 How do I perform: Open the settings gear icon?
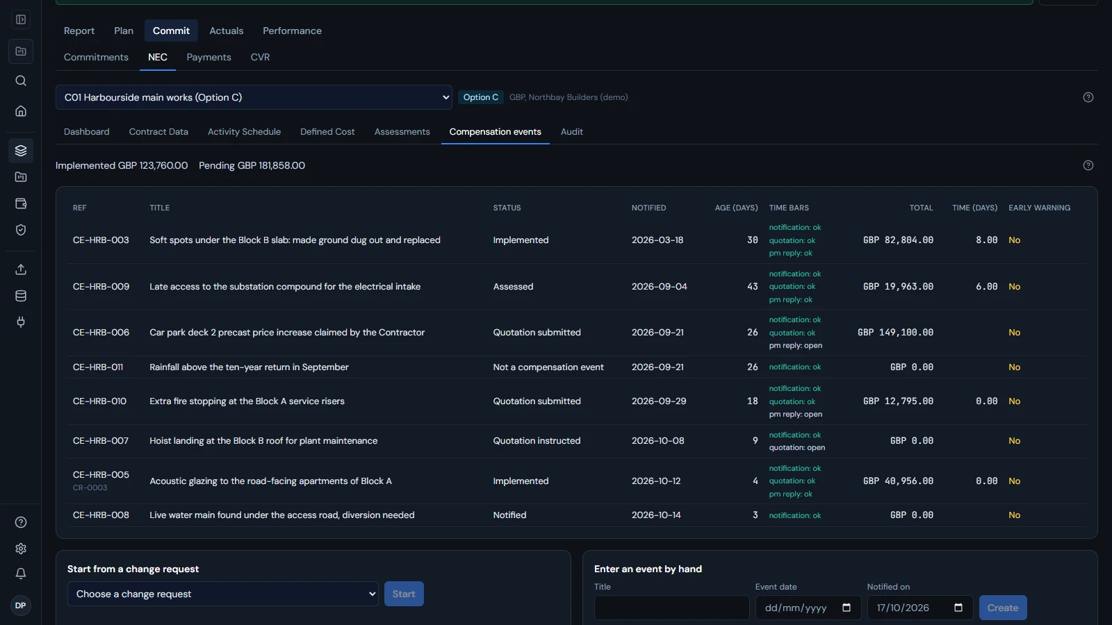(x=21, y=549)
